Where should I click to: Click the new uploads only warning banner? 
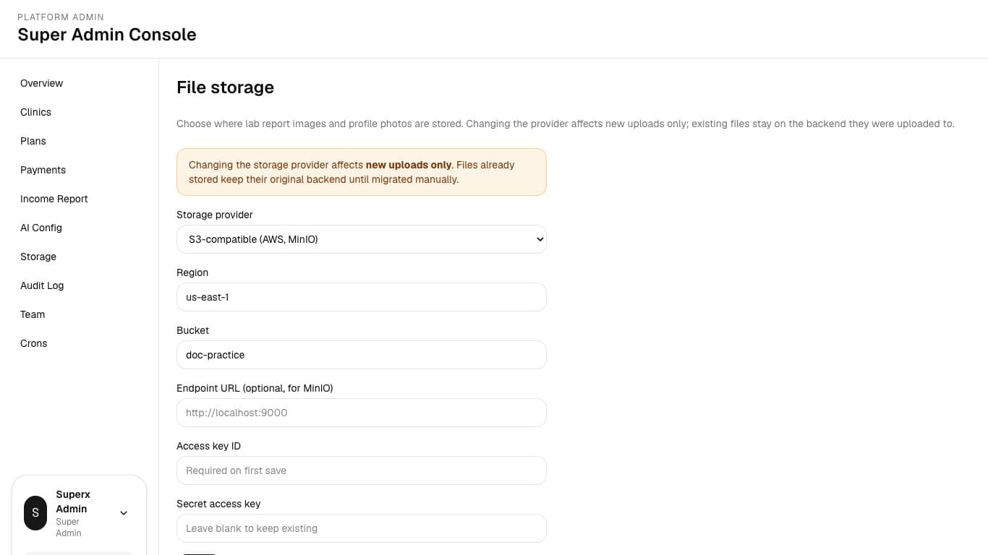tap(361, 172)
